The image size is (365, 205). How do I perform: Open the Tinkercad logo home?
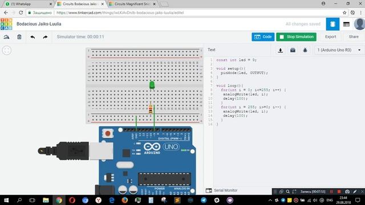coord(6,24)
